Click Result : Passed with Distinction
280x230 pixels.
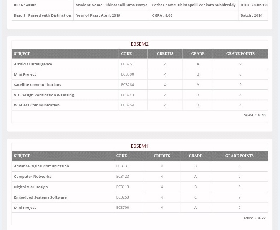click(43, 15)
